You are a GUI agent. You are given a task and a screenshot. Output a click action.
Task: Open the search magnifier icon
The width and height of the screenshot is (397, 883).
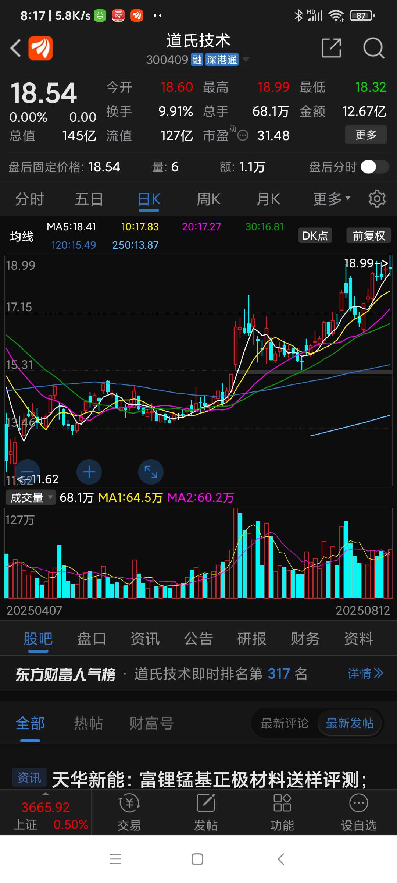[373, 48]
